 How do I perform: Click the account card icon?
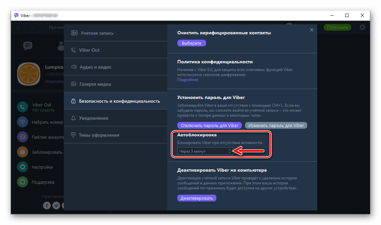point(74,33)
